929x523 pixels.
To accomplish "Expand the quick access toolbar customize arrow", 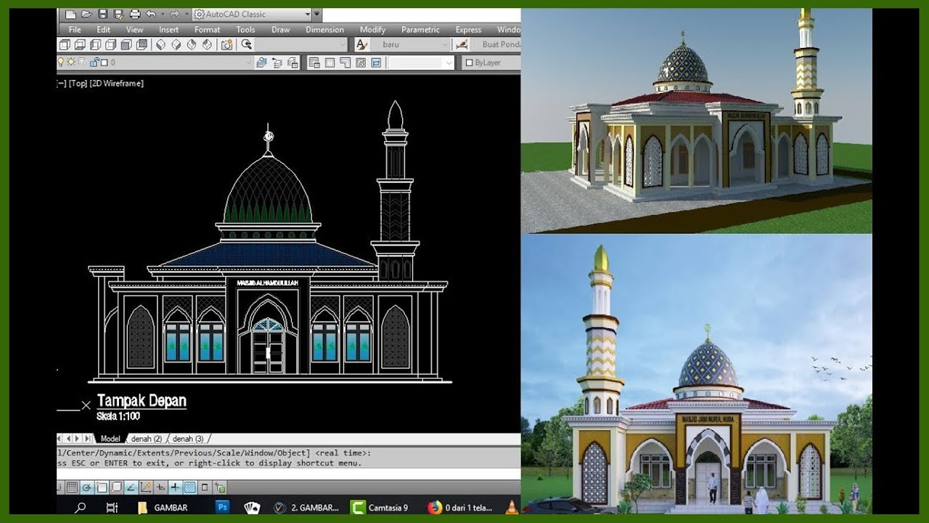I will 316,15.
